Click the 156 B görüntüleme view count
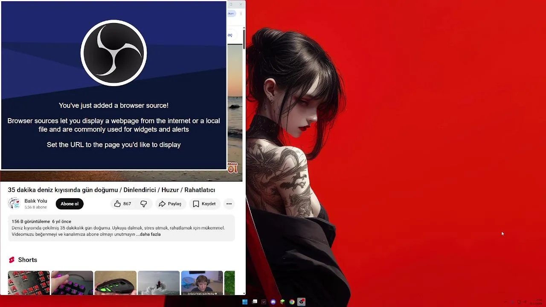Viewport: 546px width, 307px height. click(x=31, y=221)
